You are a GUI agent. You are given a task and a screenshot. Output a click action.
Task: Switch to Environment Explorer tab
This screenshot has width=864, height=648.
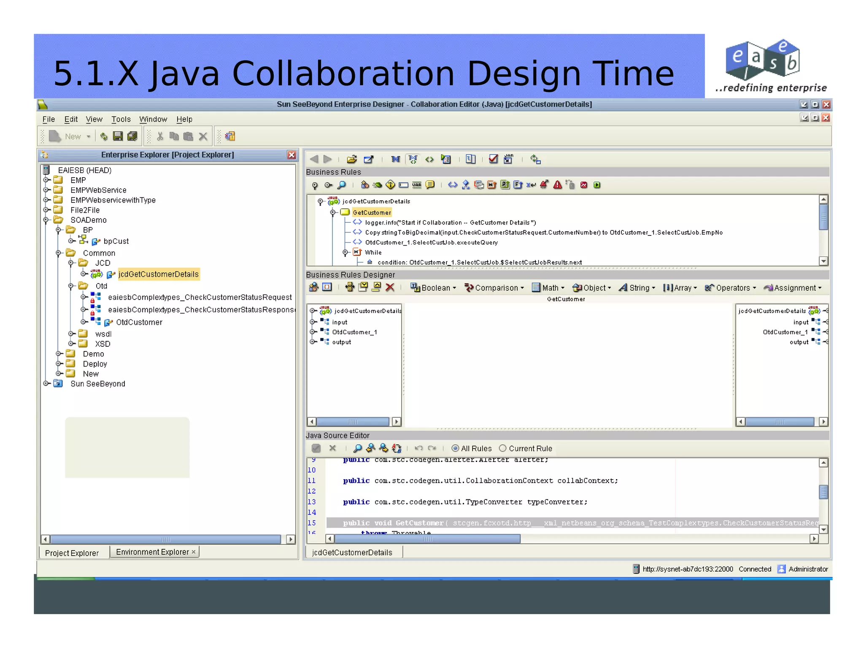154,552
